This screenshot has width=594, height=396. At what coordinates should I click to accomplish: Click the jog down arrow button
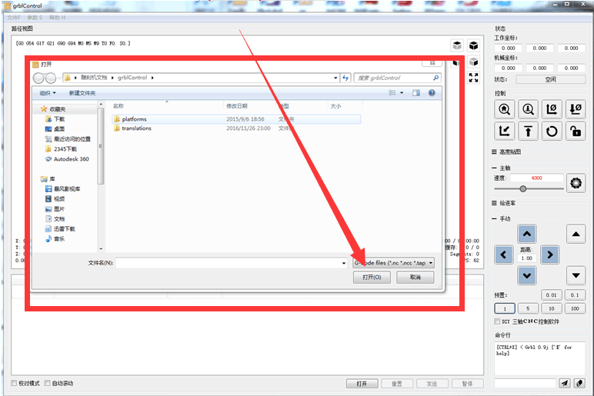pos(526,275)
